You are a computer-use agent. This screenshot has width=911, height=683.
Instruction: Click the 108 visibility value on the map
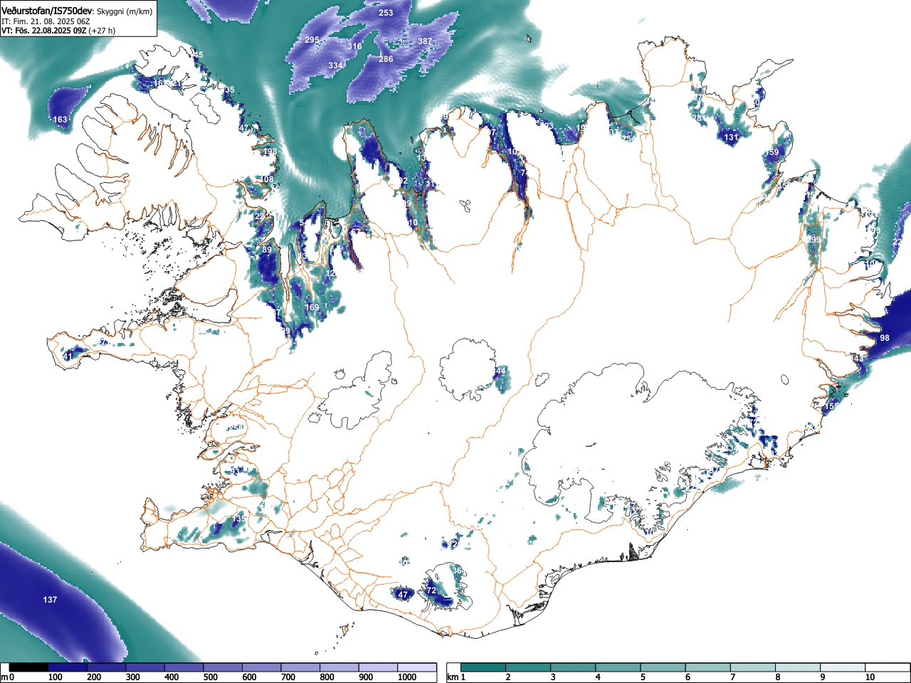tap(266, 179)
